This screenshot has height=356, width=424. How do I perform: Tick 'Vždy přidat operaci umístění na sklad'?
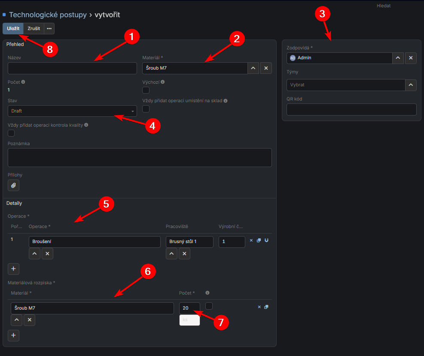(146, 109)
